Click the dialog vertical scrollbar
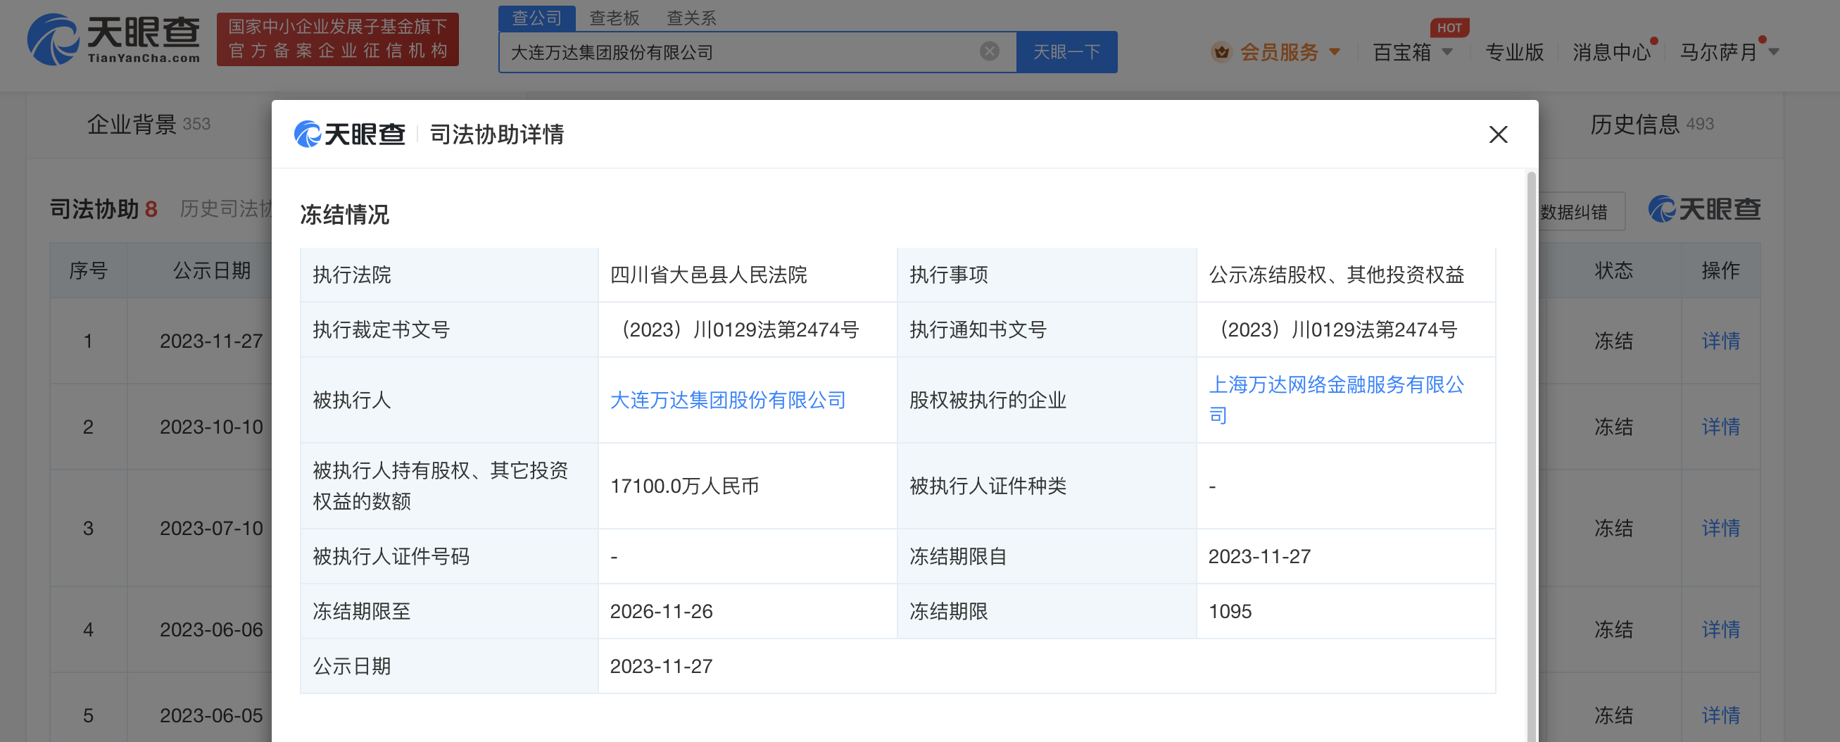 coord(1531,455)
